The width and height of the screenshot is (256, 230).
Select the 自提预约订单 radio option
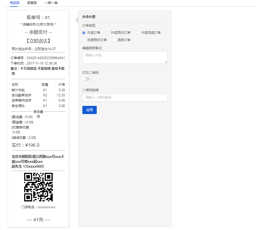[84, 40]
